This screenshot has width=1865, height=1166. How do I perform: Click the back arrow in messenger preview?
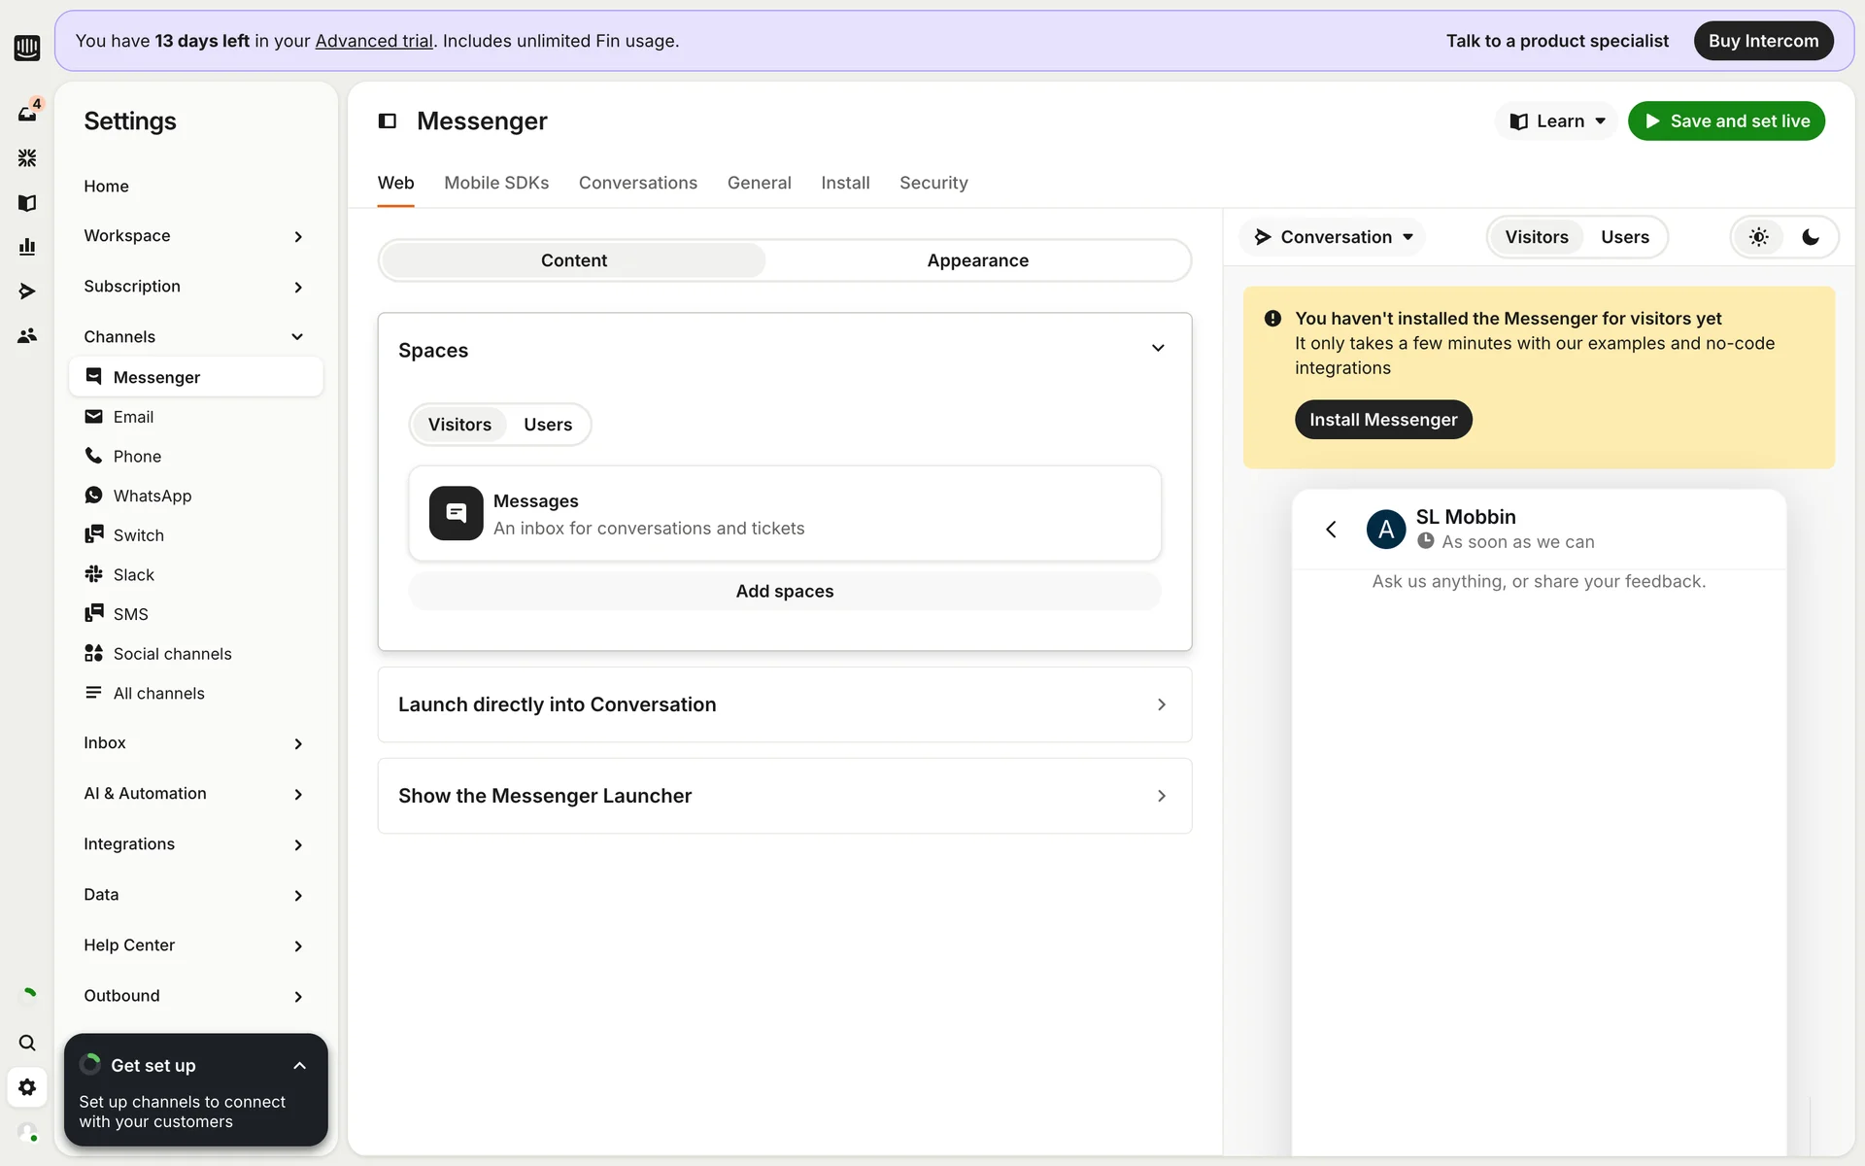coord(1331,529)
